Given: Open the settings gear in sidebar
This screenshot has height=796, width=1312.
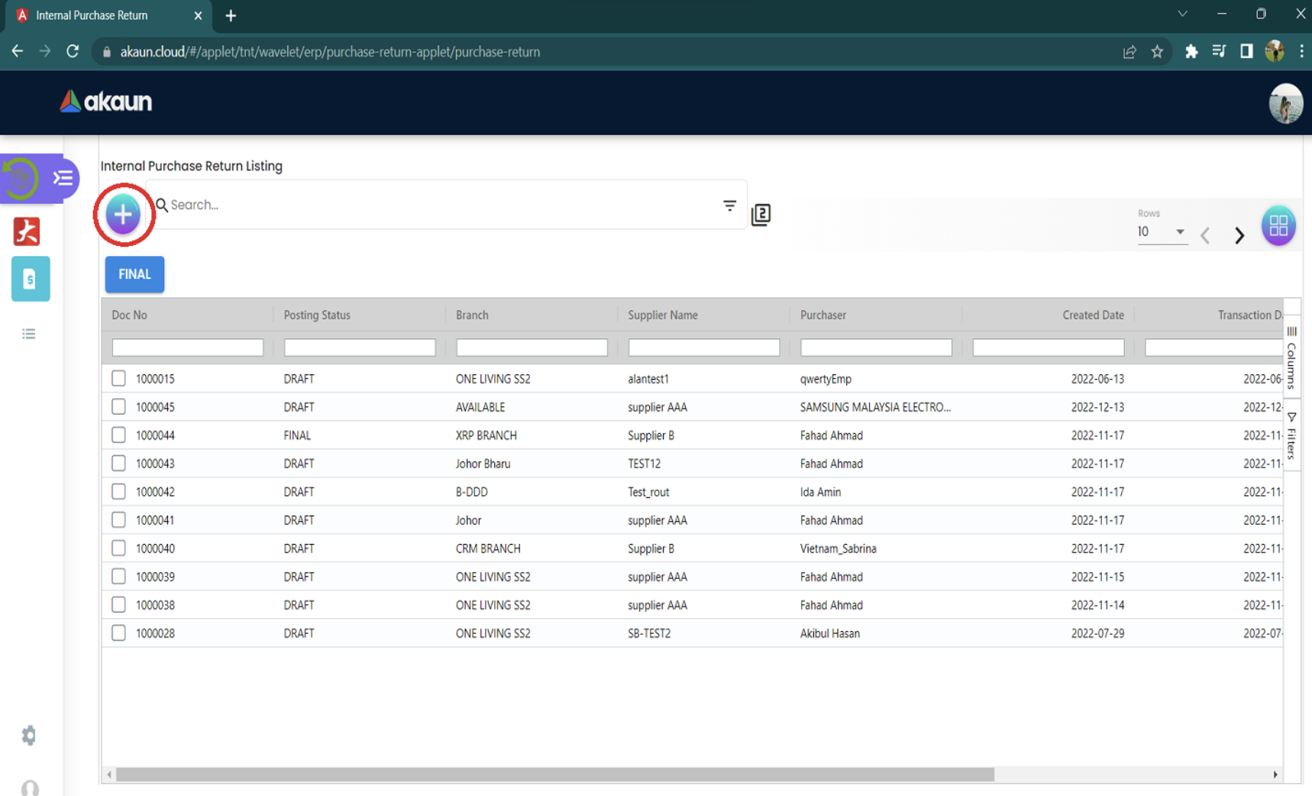Looking at the screenshot, I should click(x=29, y=735).
